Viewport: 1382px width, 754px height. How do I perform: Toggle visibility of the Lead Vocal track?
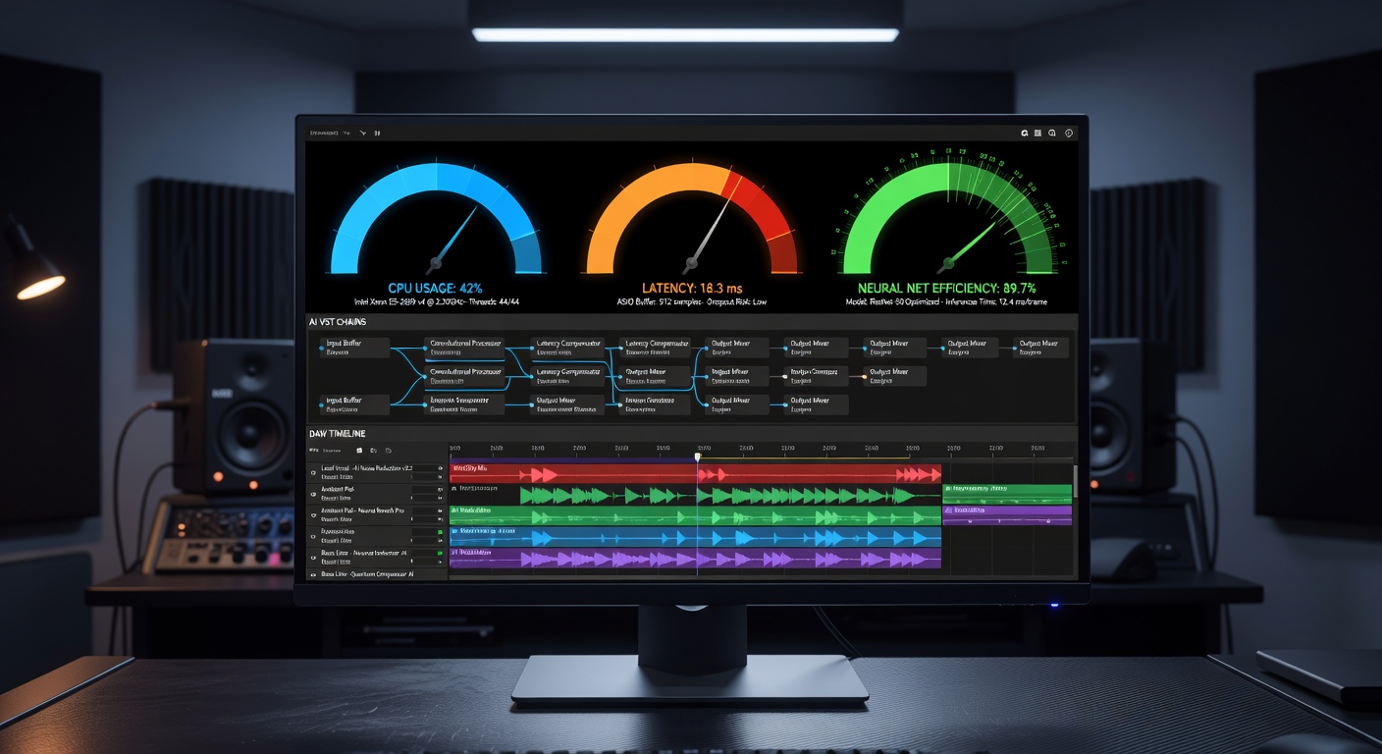pyautogui.click(x=313, y=472)
